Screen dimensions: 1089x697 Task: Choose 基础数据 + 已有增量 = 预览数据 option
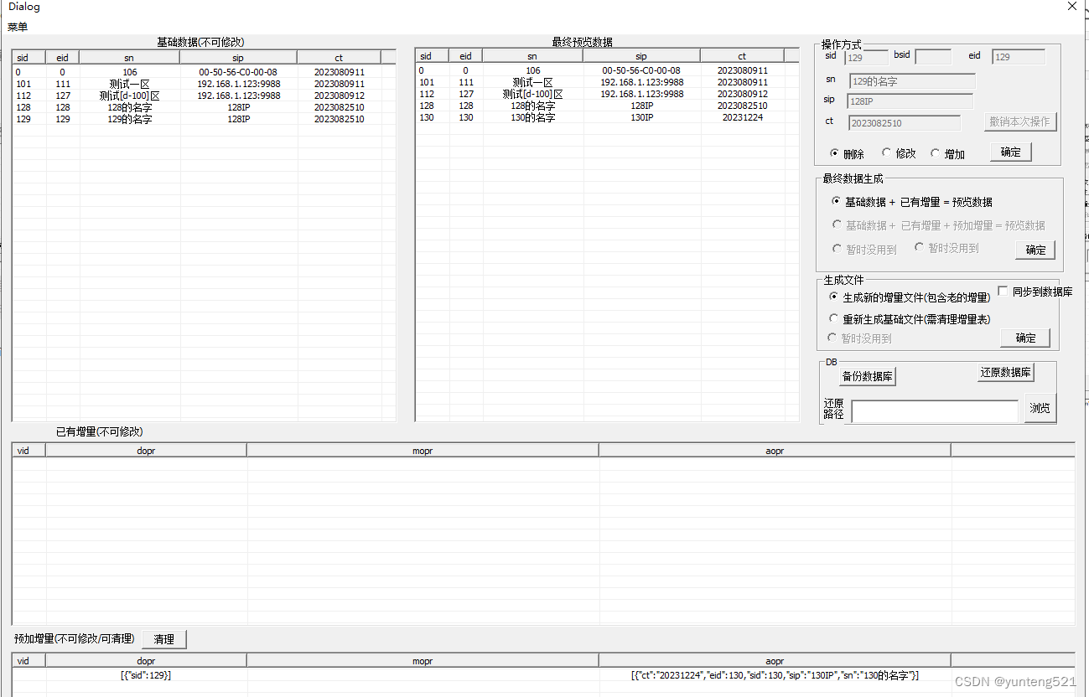(912, 202)
